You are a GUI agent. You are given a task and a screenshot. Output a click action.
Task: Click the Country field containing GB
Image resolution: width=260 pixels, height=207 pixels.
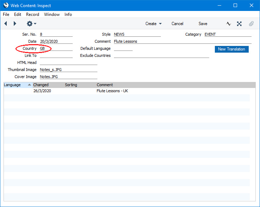(x=56, y=48)
